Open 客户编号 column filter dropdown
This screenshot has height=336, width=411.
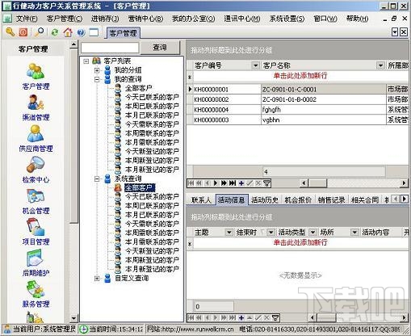click(255, 65)
